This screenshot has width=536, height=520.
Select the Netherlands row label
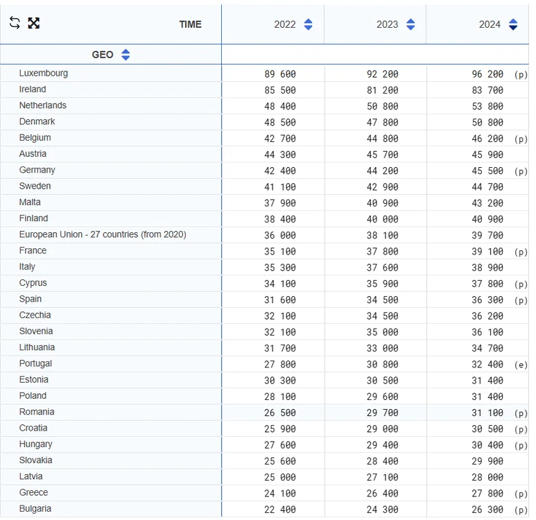tap(43, 105)
